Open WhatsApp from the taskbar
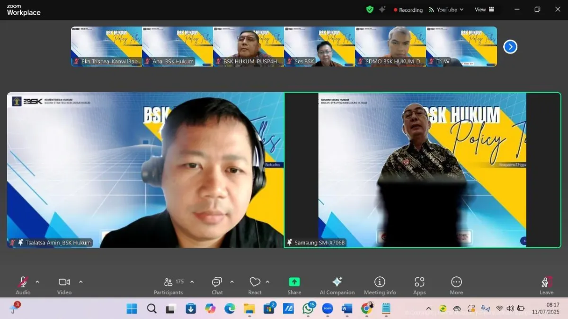Image resolution: width=568 pixels, height=319 pixels. point(308,309)
